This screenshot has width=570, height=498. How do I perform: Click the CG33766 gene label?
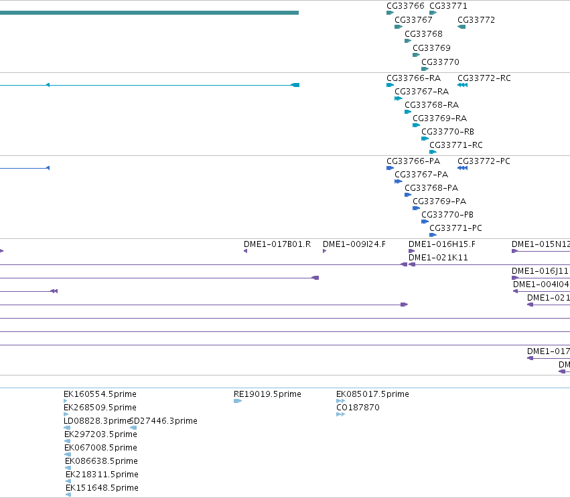coord(405,6)
